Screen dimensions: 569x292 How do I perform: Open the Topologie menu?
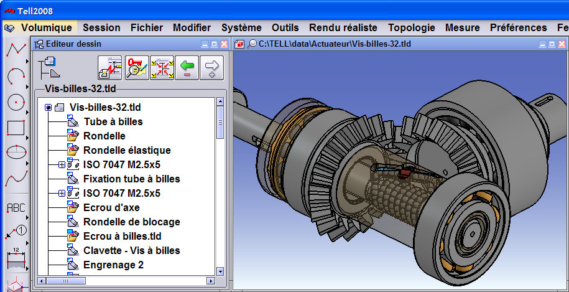[x=411, y=27]
